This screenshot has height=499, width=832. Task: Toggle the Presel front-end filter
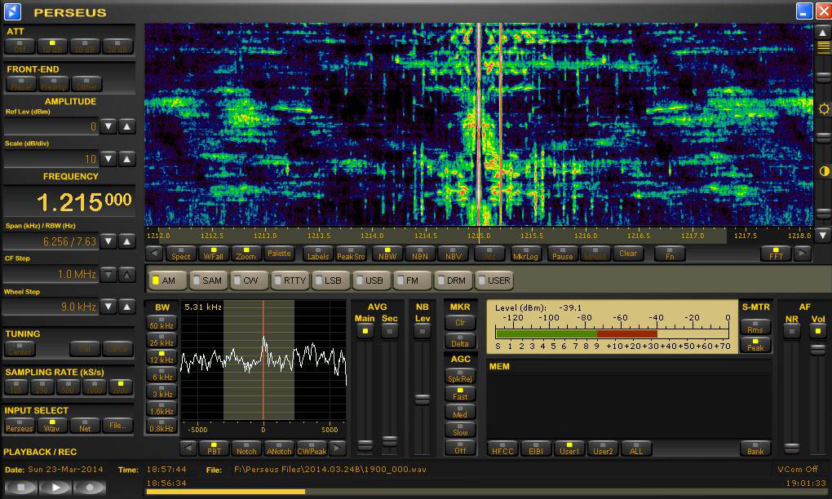point(21,84)
